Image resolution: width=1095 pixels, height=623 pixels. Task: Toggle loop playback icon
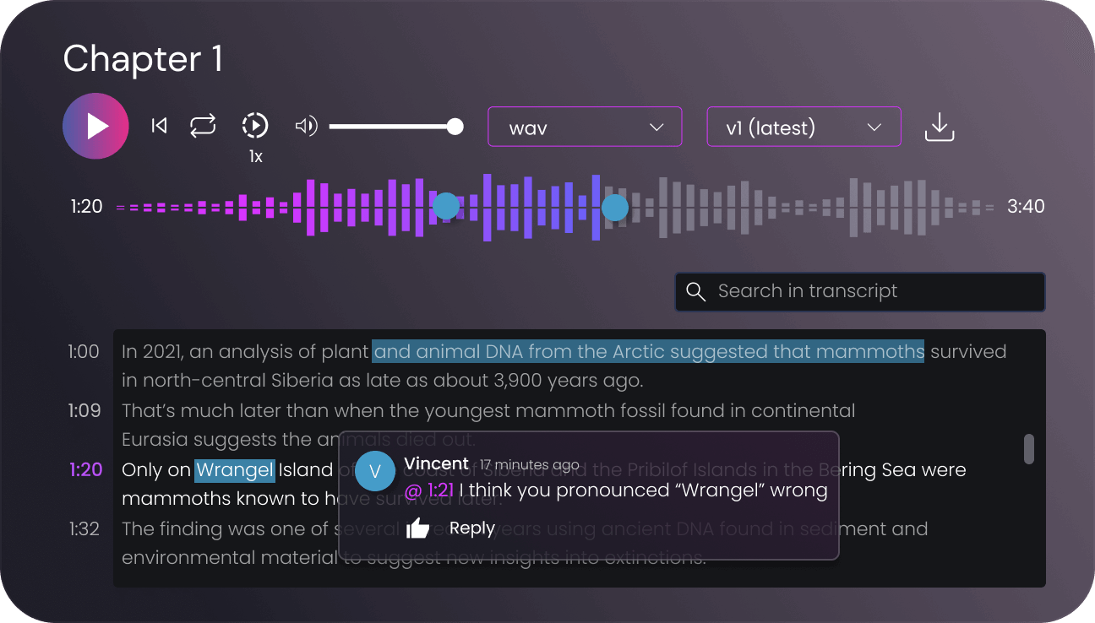pos(203,126)
